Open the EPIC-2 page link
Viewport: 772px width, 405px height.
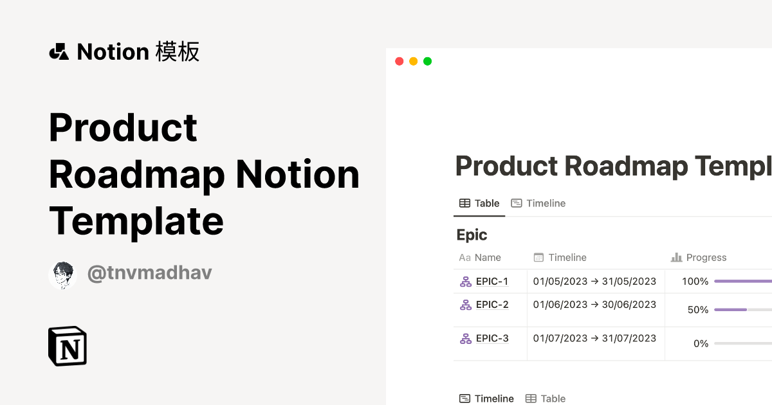(492, 305)
